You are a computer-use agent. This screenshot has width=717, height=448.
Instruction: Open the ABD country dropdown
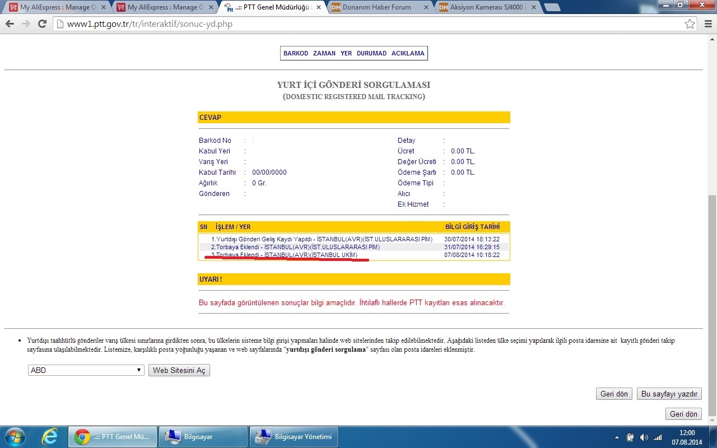pyautogui.click(x=86, y=370)
